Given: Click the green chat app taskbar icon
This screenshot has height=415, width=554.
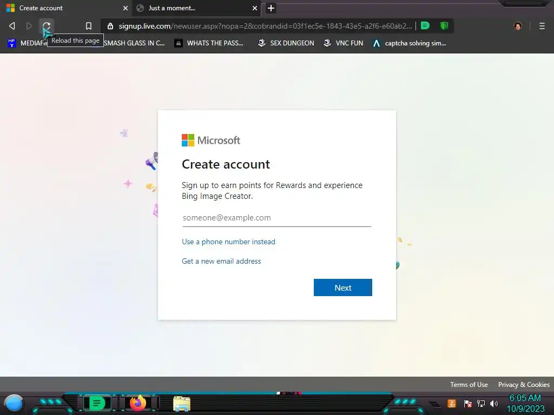Looking at the screenshot, I should 97,403.
